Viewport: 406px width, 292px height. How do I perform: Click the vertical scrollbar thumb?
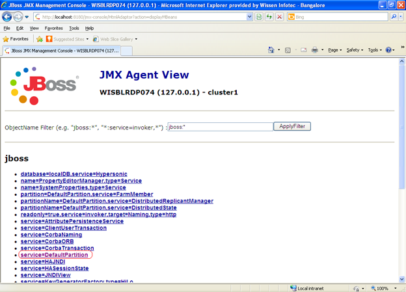tap(401, 127)
